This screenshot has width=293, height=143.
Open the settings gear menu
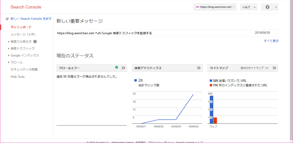click(270, 7)
